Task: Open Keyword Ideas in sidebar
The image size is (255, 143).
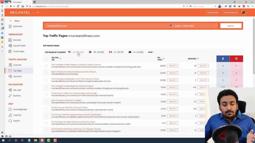Action: coord(17,46)
